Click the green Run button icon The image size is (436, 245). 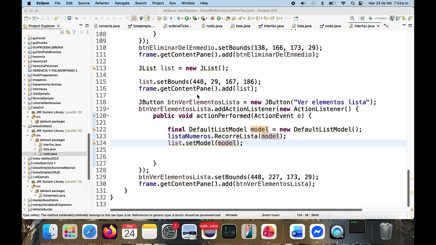[x=187, y=18]
